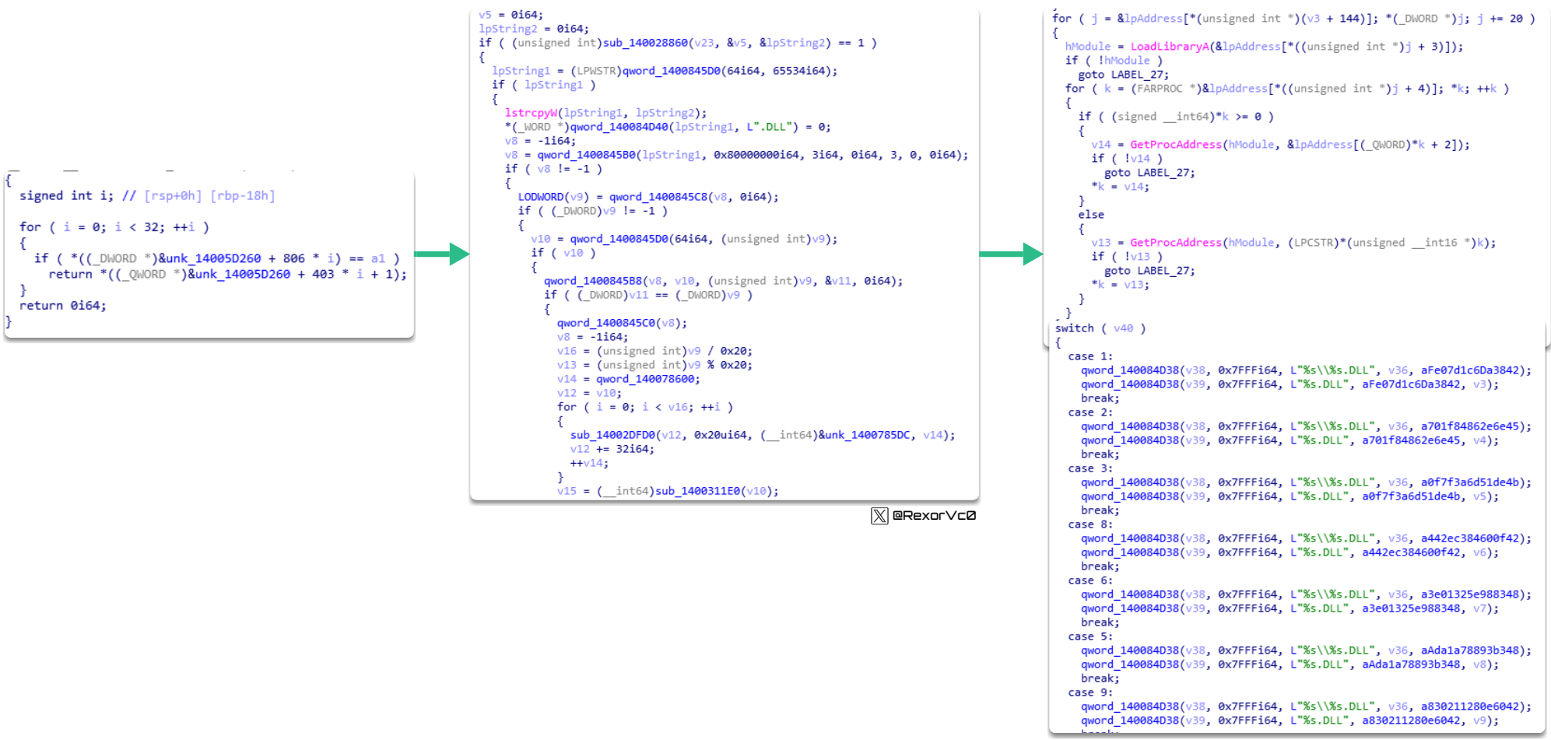The image size is (1551, 740).
Task: Click the "sub_14002DFD0" call
Action: coord(613,435)
